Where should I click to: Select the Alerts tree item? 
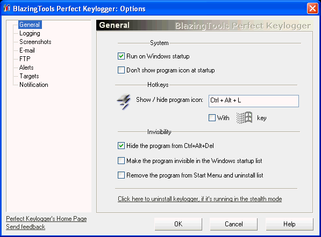(26, 68)
